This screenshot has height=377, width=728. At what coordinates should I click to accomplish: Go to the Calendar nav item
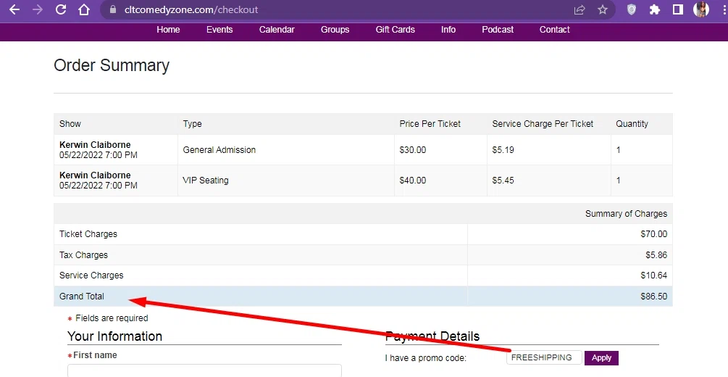(277, 30)
